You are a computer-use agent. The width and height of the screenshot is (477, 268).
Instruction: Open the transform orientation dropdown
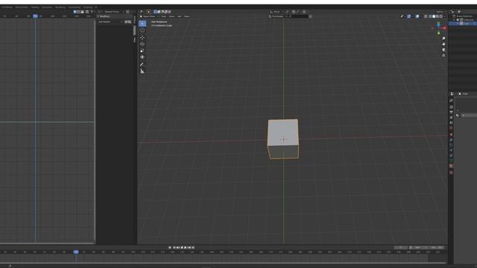click(277, 12)
